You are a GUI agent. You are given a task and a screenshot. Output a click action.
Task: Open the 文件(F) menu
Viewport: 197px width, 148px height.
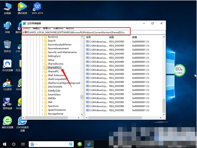coord(26,28)
